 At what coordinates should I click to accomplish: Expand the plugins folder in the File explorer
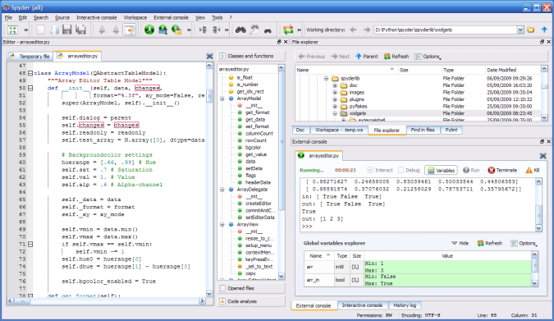tap(335, 99)
